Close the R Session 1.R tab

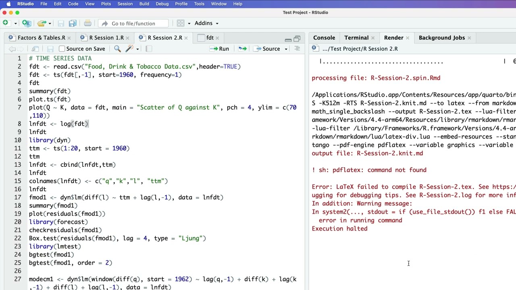128,38
